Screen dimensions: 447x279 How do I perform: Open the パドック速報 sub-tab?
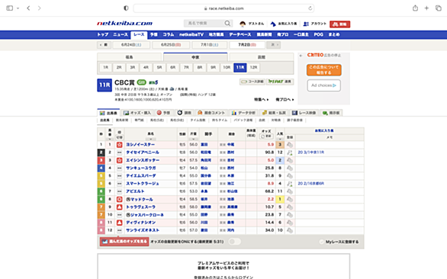coord(243,120)
